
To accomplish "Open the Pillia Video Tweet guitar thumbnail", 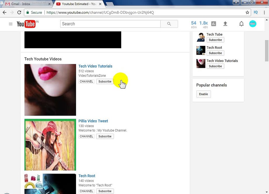I will [50, 145].
